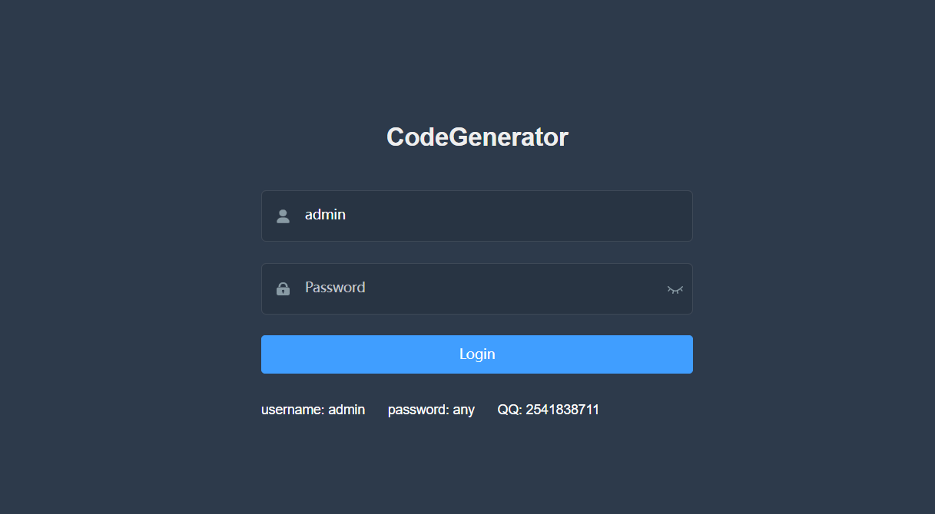Click the CodeGenerator title
This screenshot has width=935, height=514.
(476, 137)
